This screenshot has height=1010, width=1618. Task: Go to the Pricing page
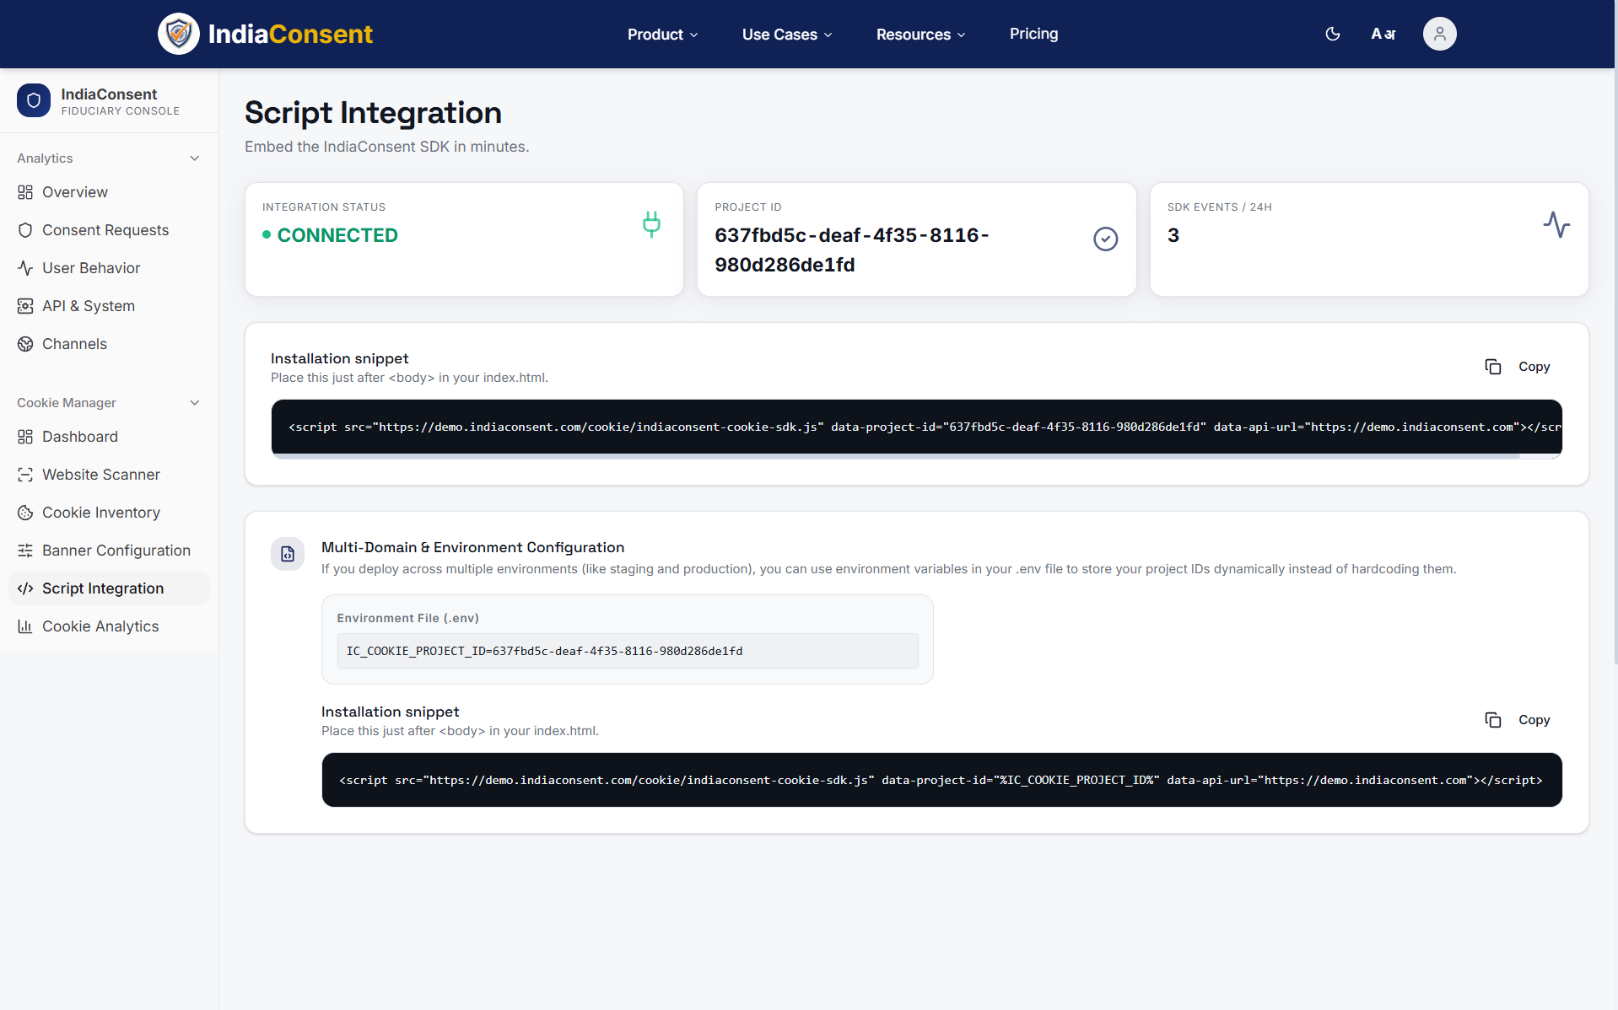[1034, 34]
